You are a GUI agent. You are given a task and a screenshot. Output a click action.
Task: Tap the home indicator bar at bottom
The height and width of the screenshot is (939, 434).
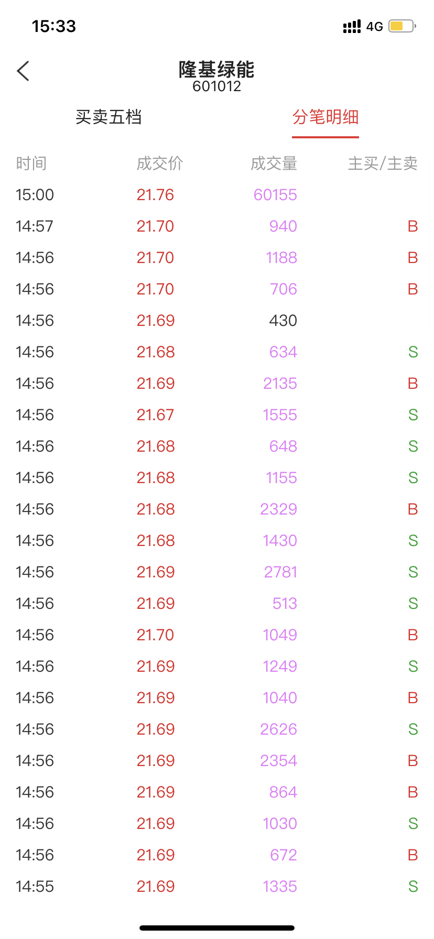pos(217,928)
